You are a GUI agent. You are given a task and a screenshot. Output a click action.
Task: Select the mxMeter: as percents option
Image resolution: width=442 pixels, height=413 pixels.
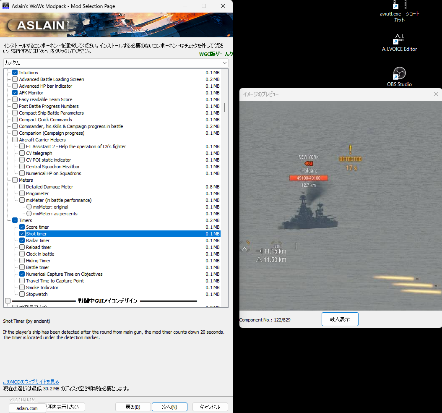tap(29, 213)
